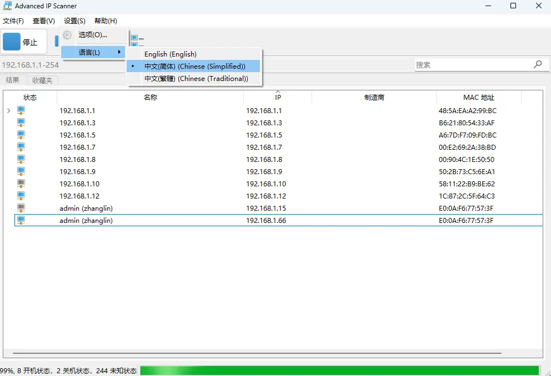
Task: Click the device status icon for 192.168.1.9
Action: point(21,171)
